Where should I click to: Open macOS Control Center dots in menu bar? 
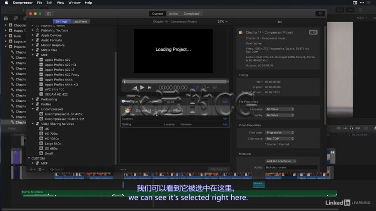click(362, 2)
